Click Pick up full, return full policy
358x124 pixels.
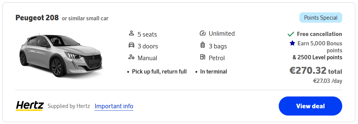159,72
